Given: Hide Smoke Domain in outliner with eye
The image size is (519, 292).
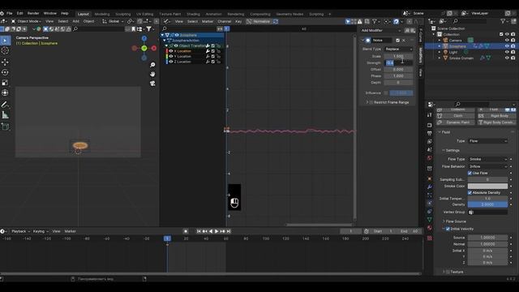Looking at the screenshot, I should (507, 58).
